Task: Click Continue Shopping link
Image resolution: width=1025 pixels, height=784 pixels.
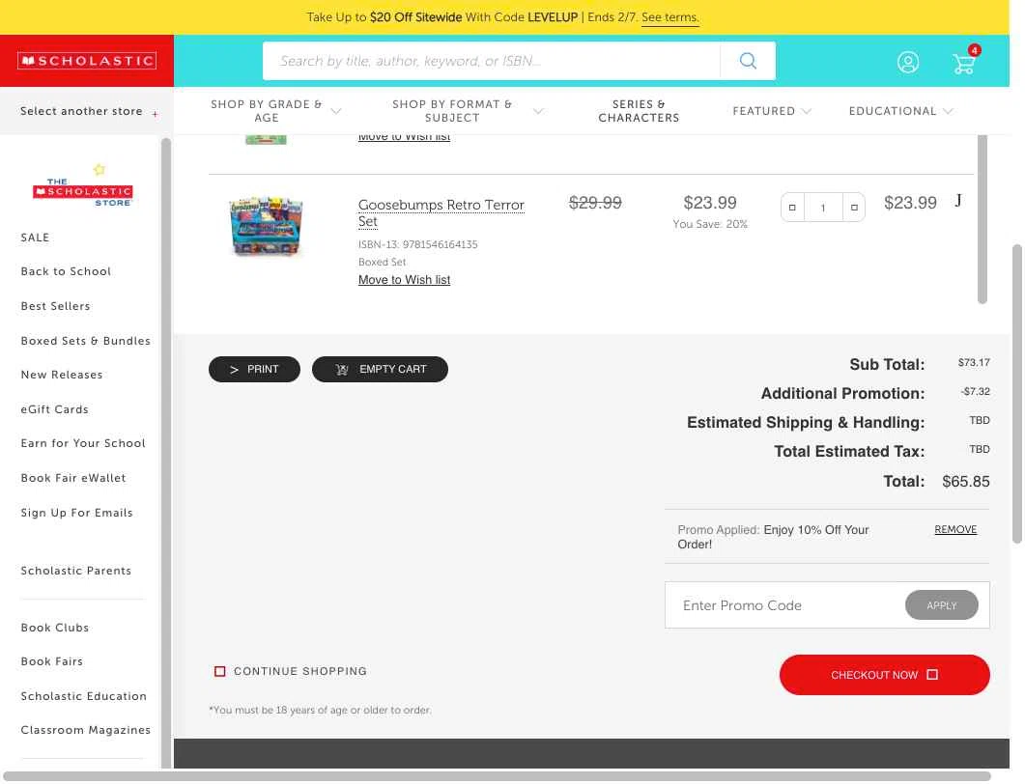Action: [x=291, y=671]
